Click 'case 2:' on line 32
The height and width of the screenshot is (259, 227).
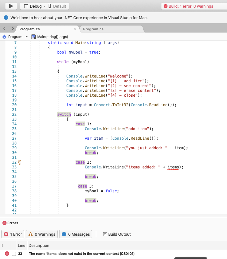(x=83, y=162)
